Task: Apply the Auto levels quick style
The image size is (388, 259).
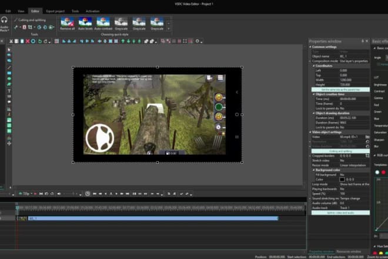Action: click(85, 24)
